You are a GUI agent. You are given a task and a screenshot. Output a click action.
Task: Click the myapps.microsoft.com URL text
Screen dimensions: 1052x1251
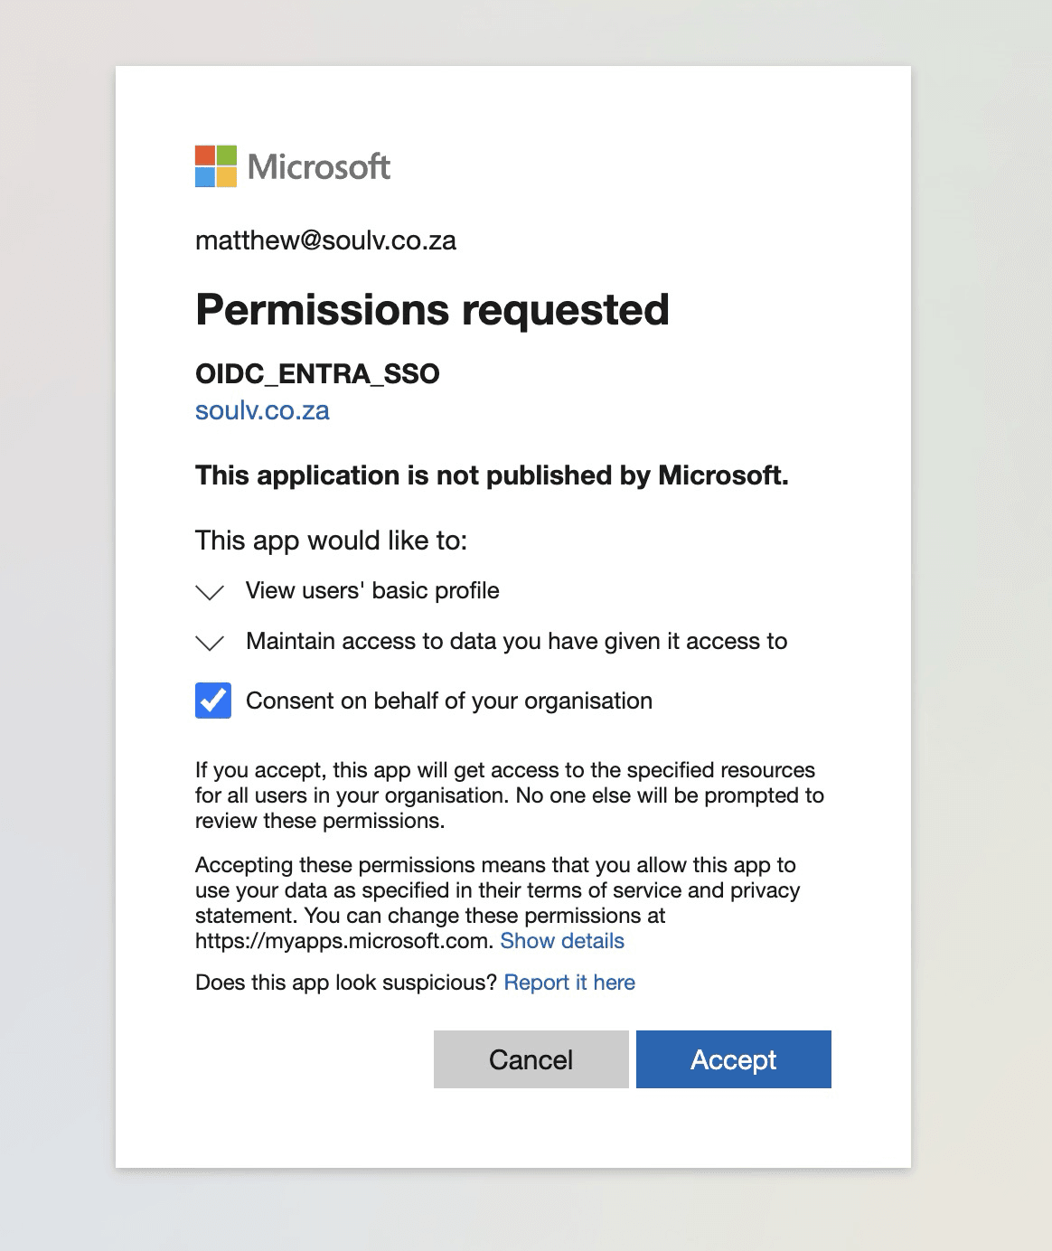point(344,941)
